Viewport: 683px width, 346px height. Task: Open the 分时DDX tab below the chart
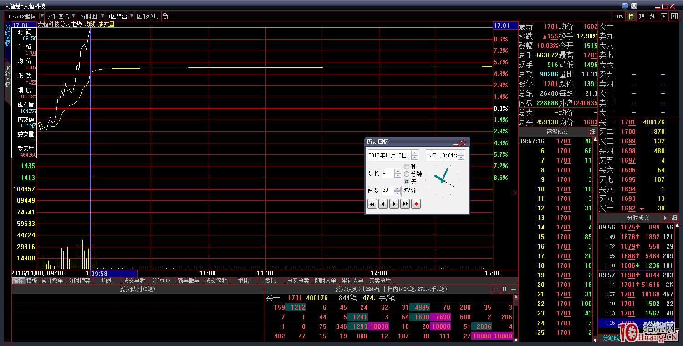pyautogui.click(x=161, y=281)
